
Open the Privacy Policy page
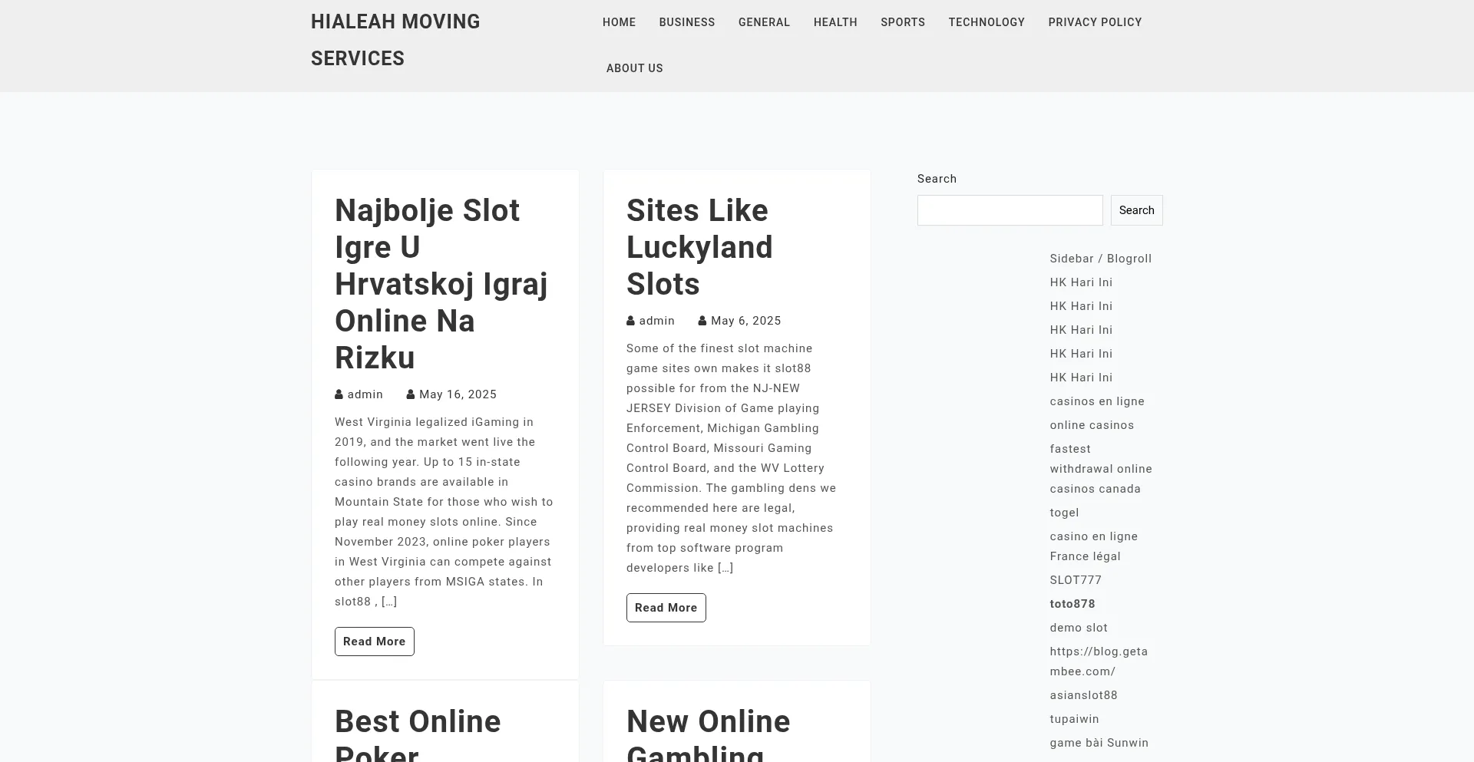coord(1095,22)
